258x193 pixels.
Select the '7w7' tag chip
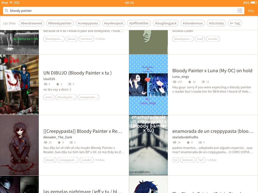(201, 160)
